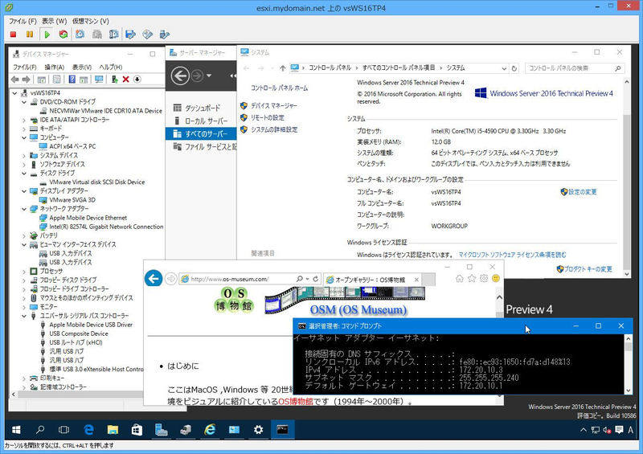This screenshot has width=643, height=454.
Task: Click Windows Start button on guest taskbar
Action: [x=16, y=429]
